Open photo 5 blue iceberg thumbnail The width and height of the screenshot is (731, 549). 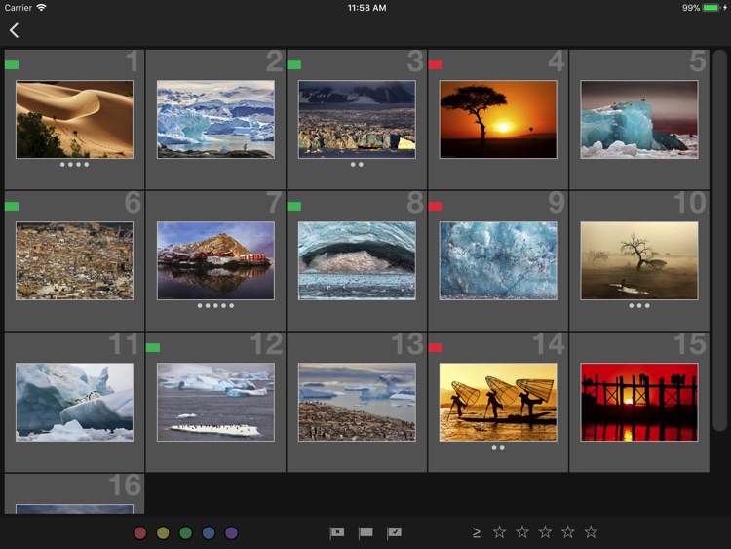[639, 119]
